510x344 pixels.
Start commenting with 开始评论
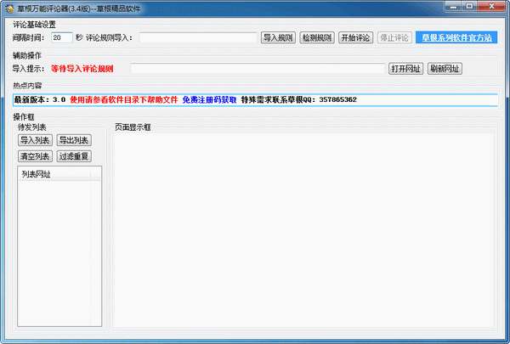355,37
